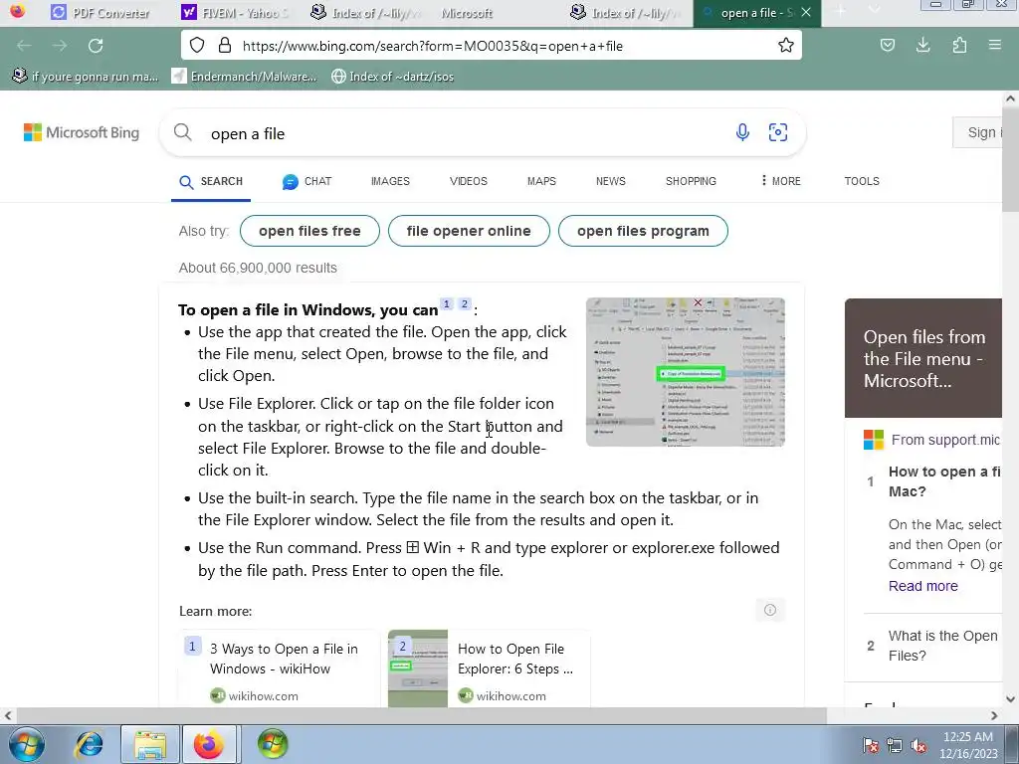Viewport: 1019px width, 764px height.
Task: Open the Windows Start orb
Action: [x=26, y=744]
